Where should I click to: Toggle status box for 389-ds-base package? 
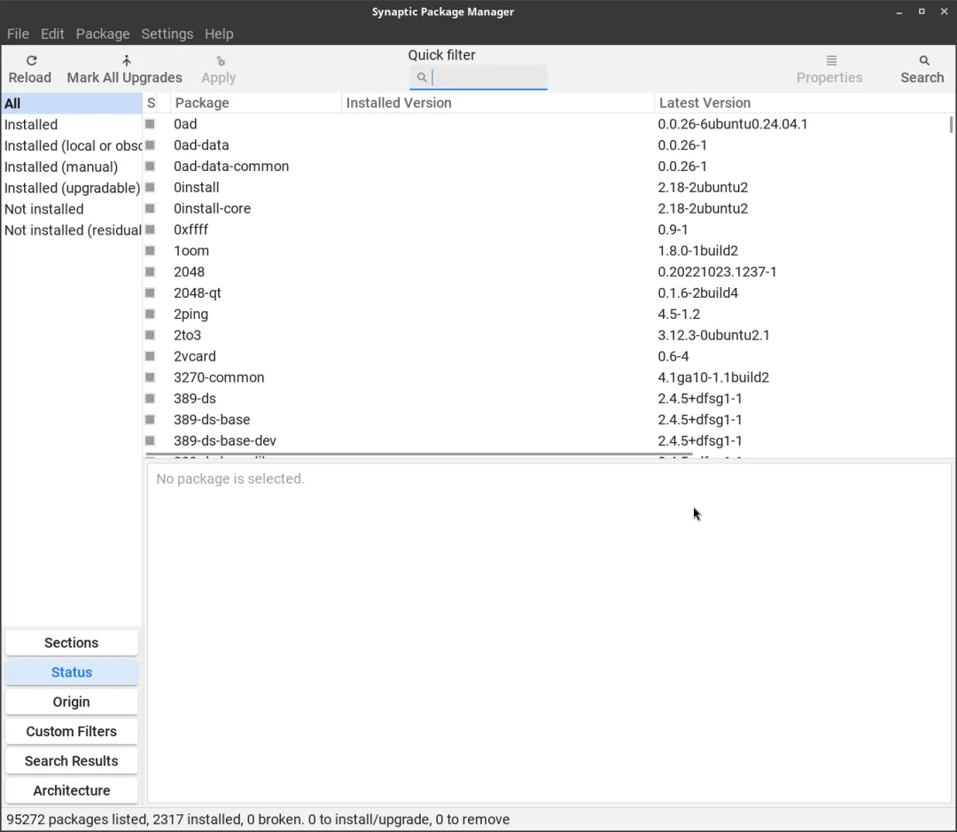[x=150, y=419]
